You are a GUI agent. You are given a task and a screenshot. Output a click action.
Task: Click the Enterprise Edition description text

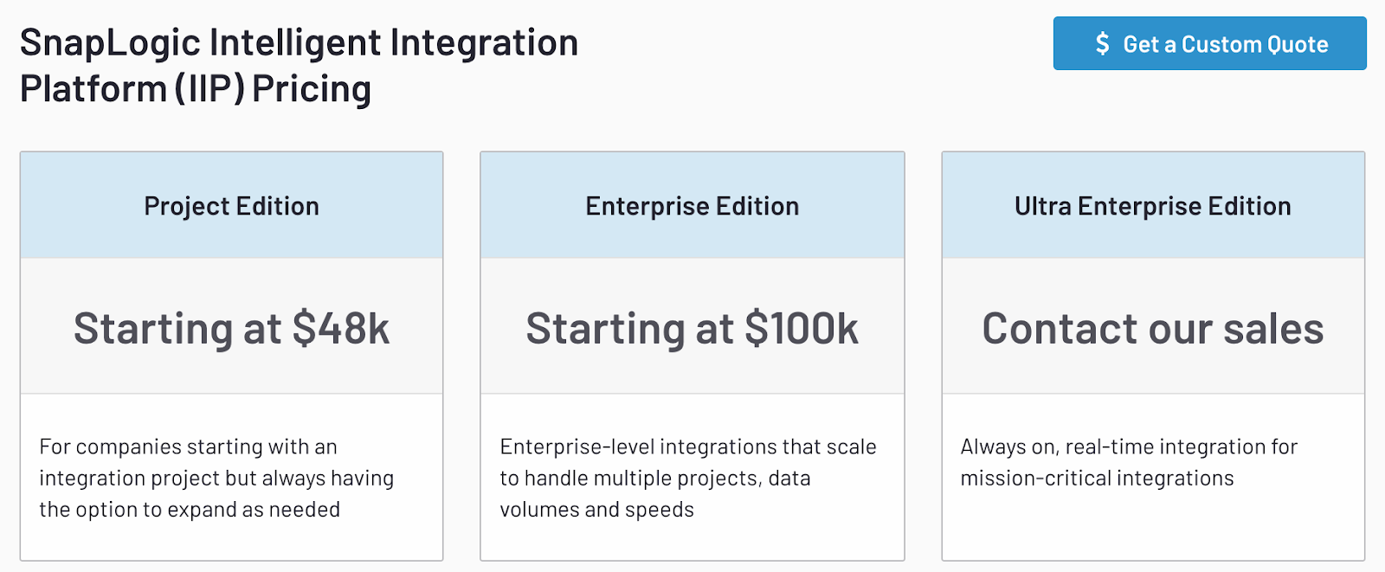click(x=688, y=478)
